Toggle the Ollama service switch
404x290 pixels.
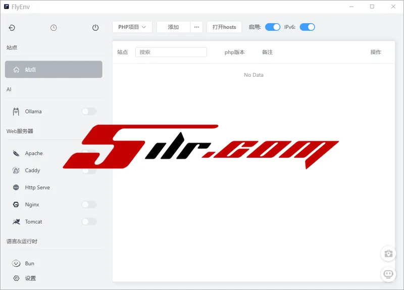click(x=89, y=111)
